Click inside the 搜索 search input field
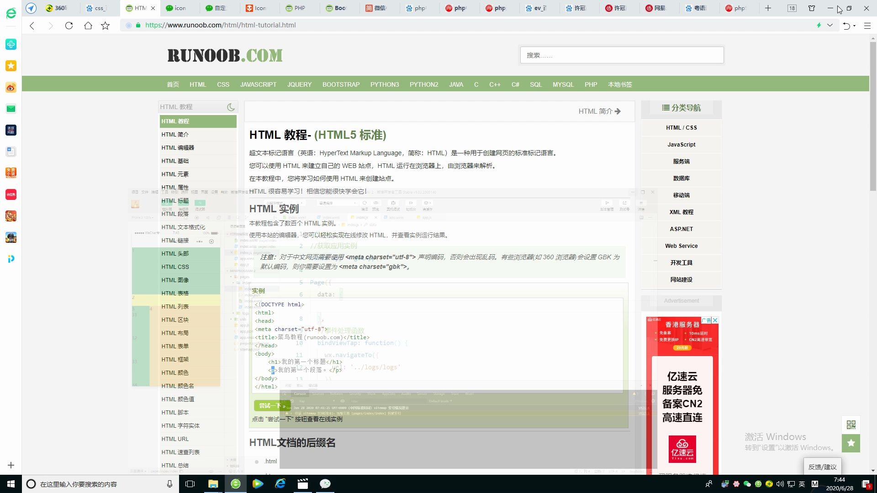The width and height of the screenshot is (877, 493). 621,55
